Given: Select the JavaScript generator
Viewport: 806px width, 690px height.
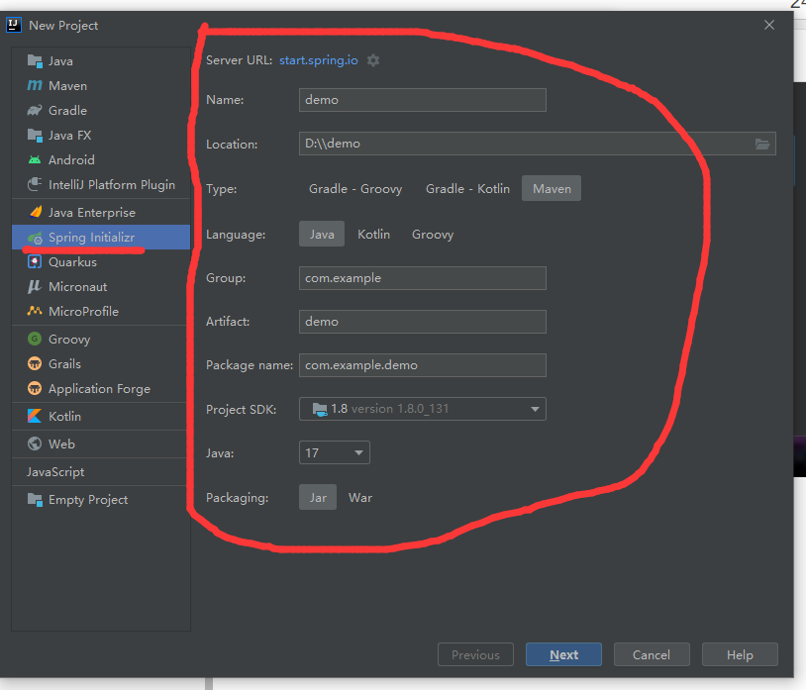Looking at the screenshot, I should pos(55,471).
